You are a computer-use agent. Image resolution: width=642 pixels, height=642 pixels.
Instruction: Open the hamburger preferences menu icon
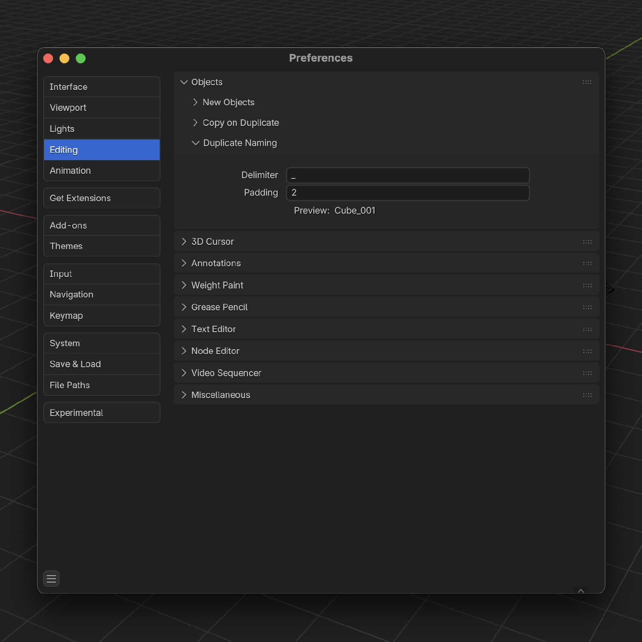click(51, 579)
